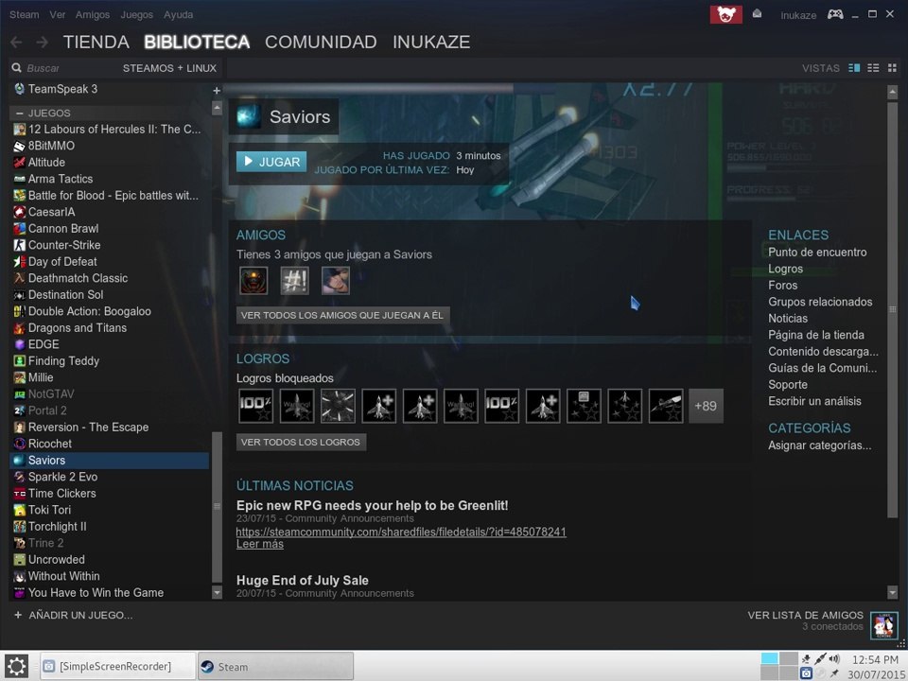Click Asignar categorías link
This screenshot has width=908, height=681.
819,445
